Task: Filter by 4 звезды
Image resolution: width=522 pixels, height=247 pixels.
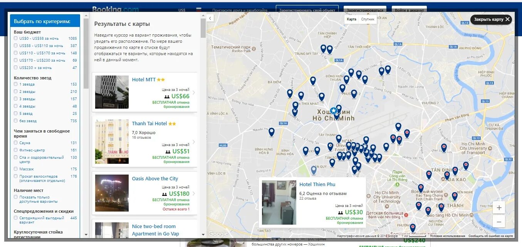Action: (15, 106)
